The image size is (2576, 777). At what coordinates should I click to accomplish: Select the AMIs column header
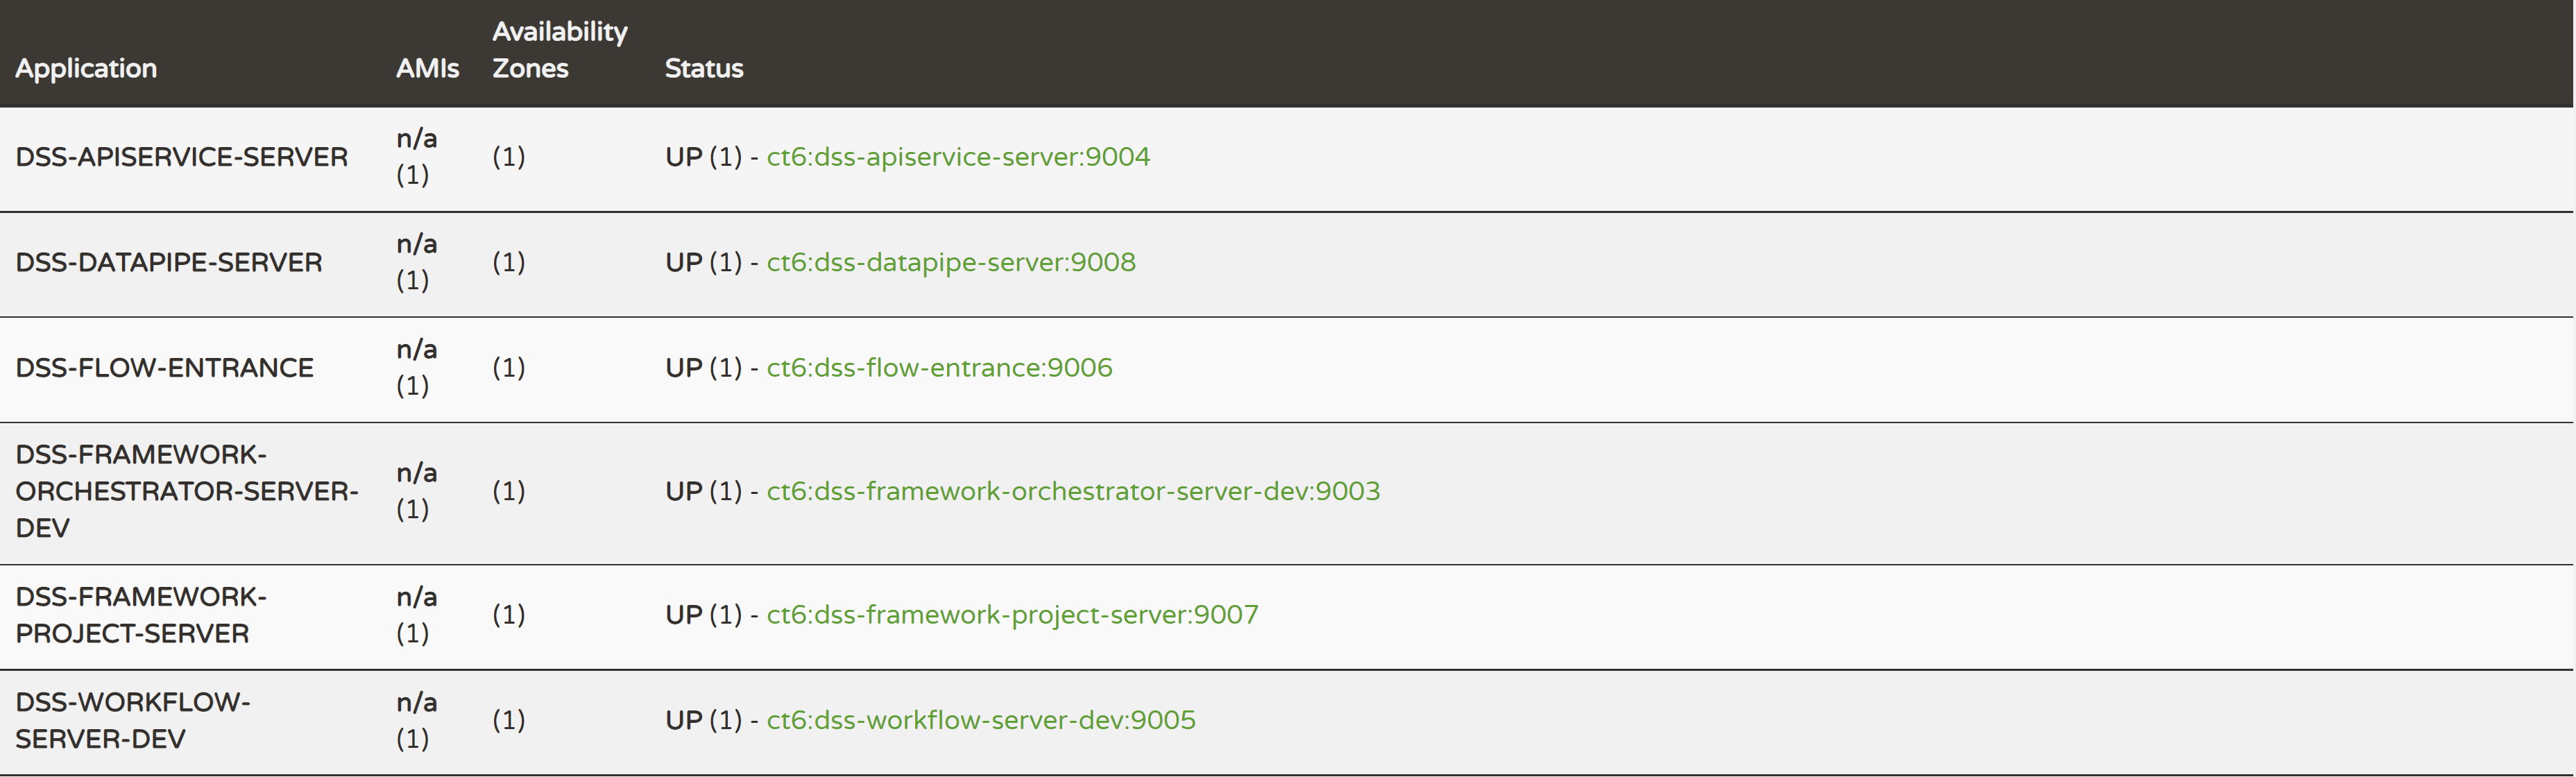pos(428,68)
